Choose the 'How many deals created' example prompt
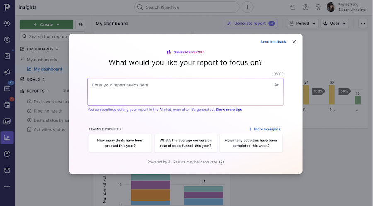373x206 pixels. click(119, 143)
